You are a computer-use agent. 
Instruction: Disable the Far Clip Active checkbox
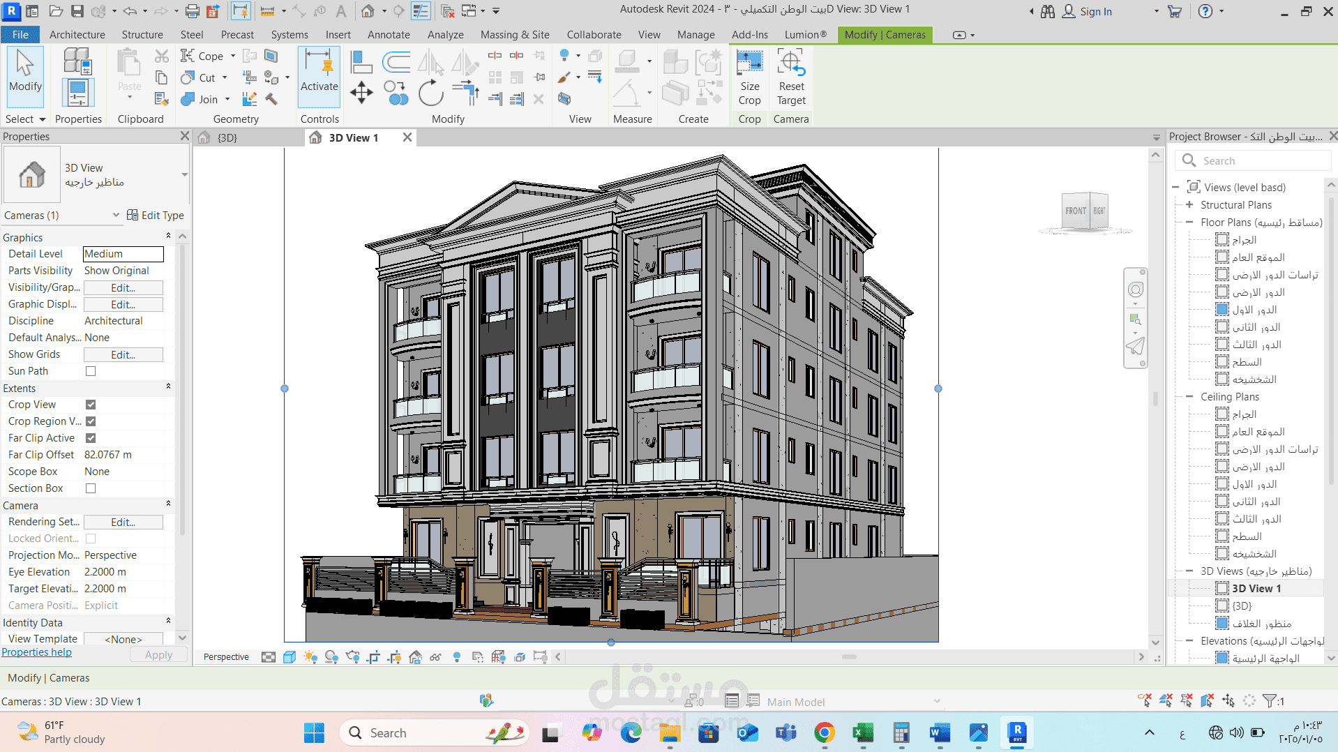pos(91,438)
